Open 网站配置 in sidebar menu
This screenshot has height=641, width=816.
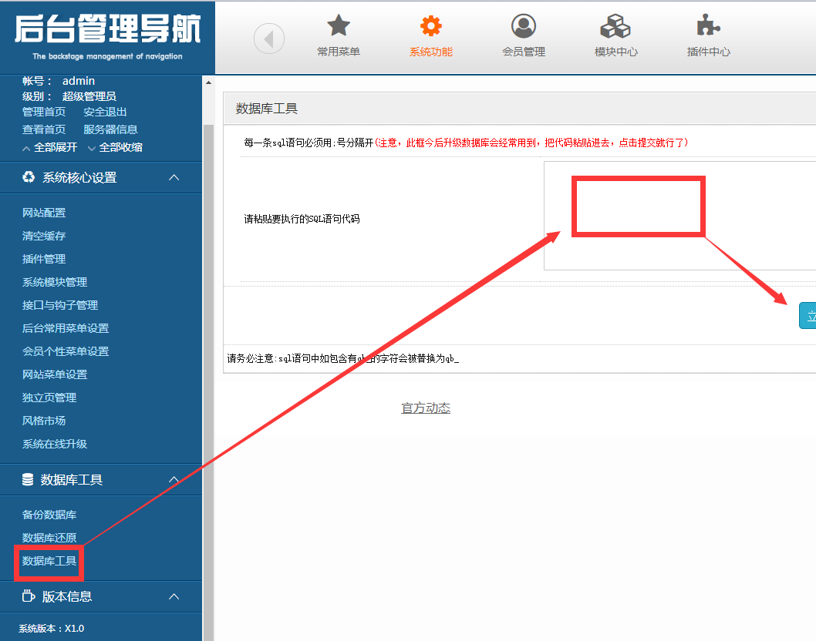pyautogui.click(x=44, y=213)
